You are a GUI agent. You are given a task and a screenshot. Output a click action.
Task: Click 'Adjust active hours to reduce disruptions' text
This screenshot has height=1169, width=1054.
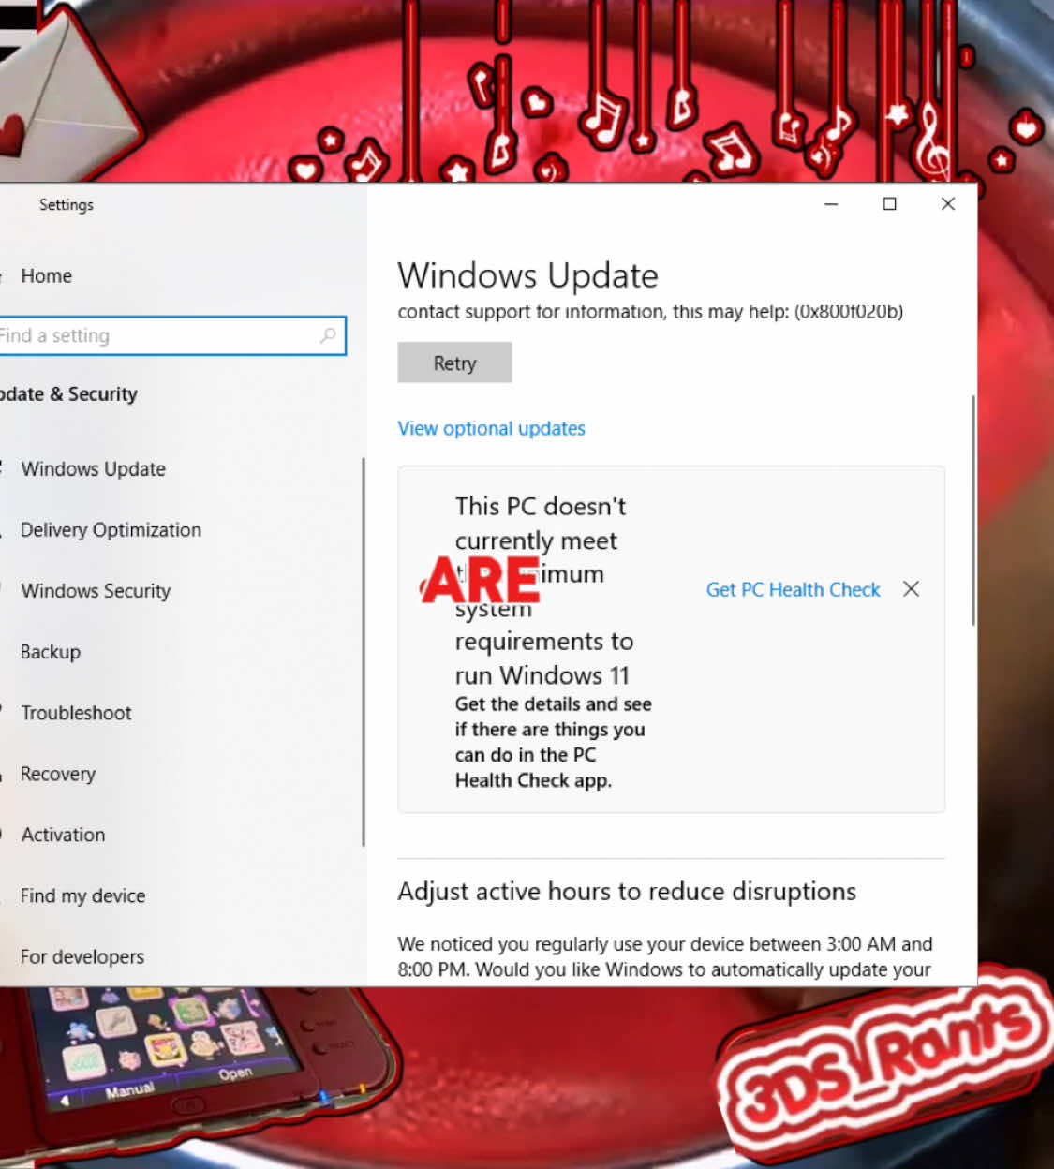click(x=627, y=891)
